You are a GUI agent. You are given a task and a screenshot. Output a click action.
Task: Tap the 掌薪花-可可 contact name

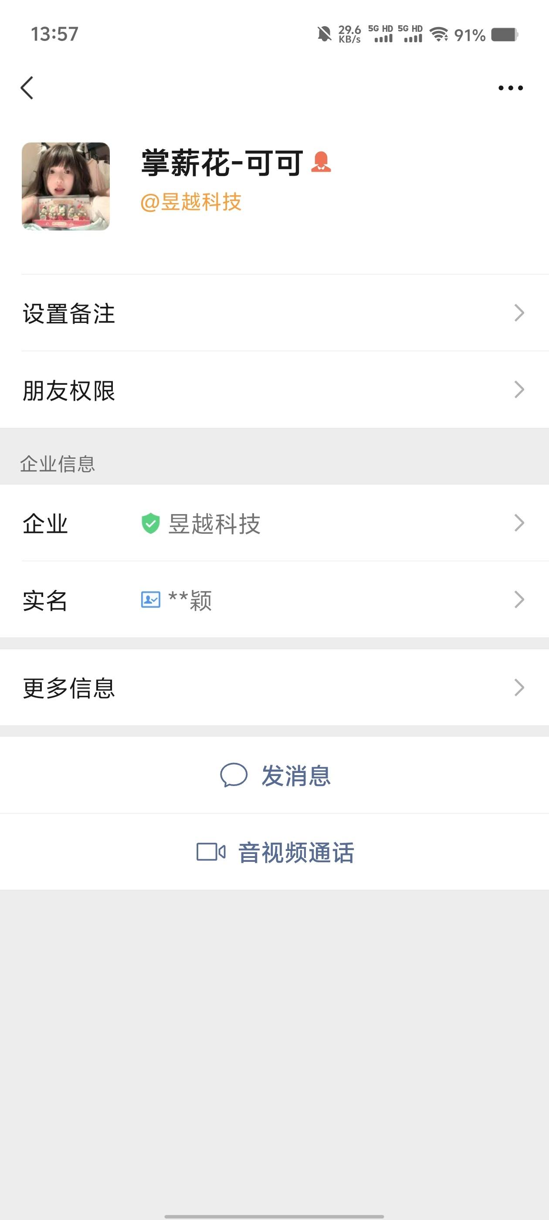[222, 163]
